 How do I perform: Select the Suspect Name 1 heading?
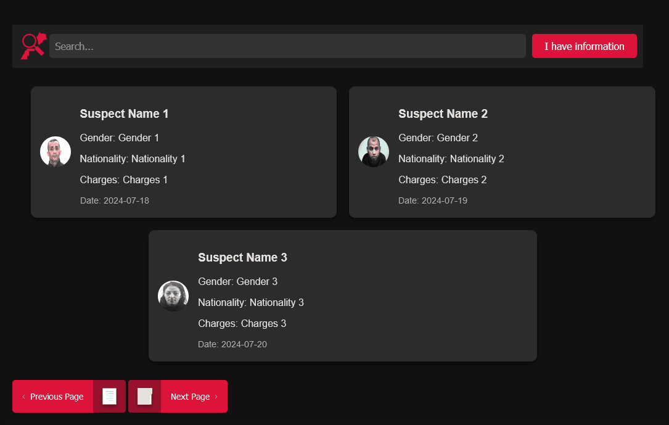click(x=124, y=114)
